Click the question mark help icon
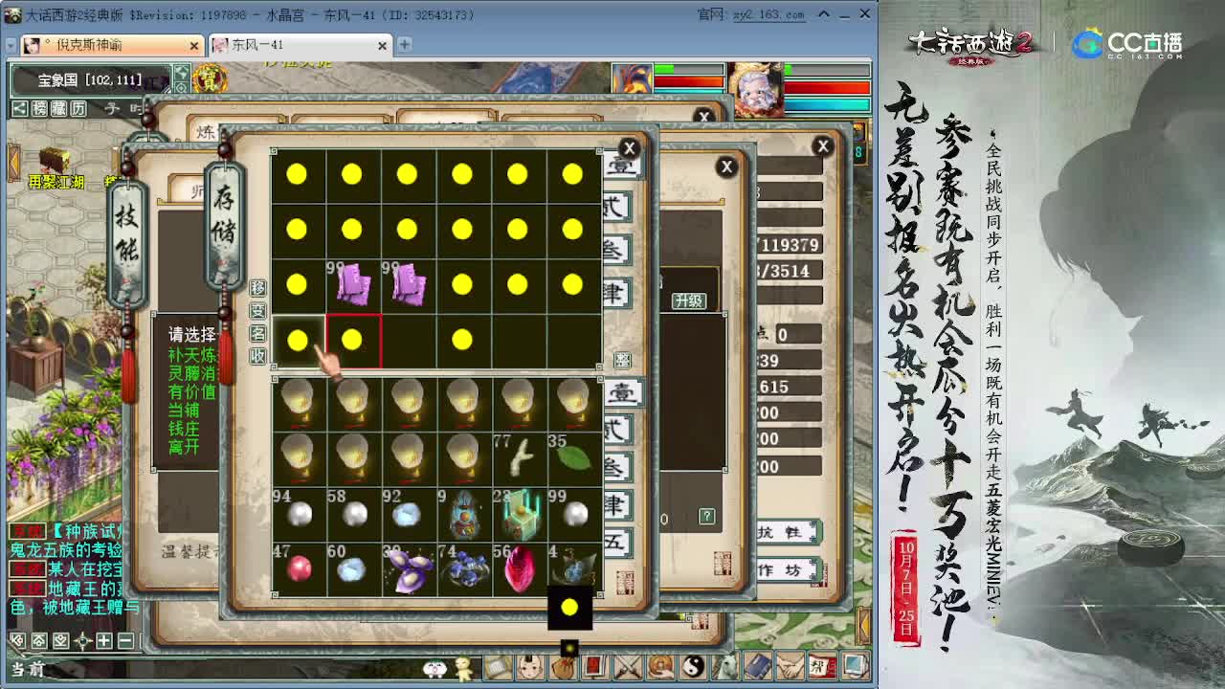 click(706, 517)
